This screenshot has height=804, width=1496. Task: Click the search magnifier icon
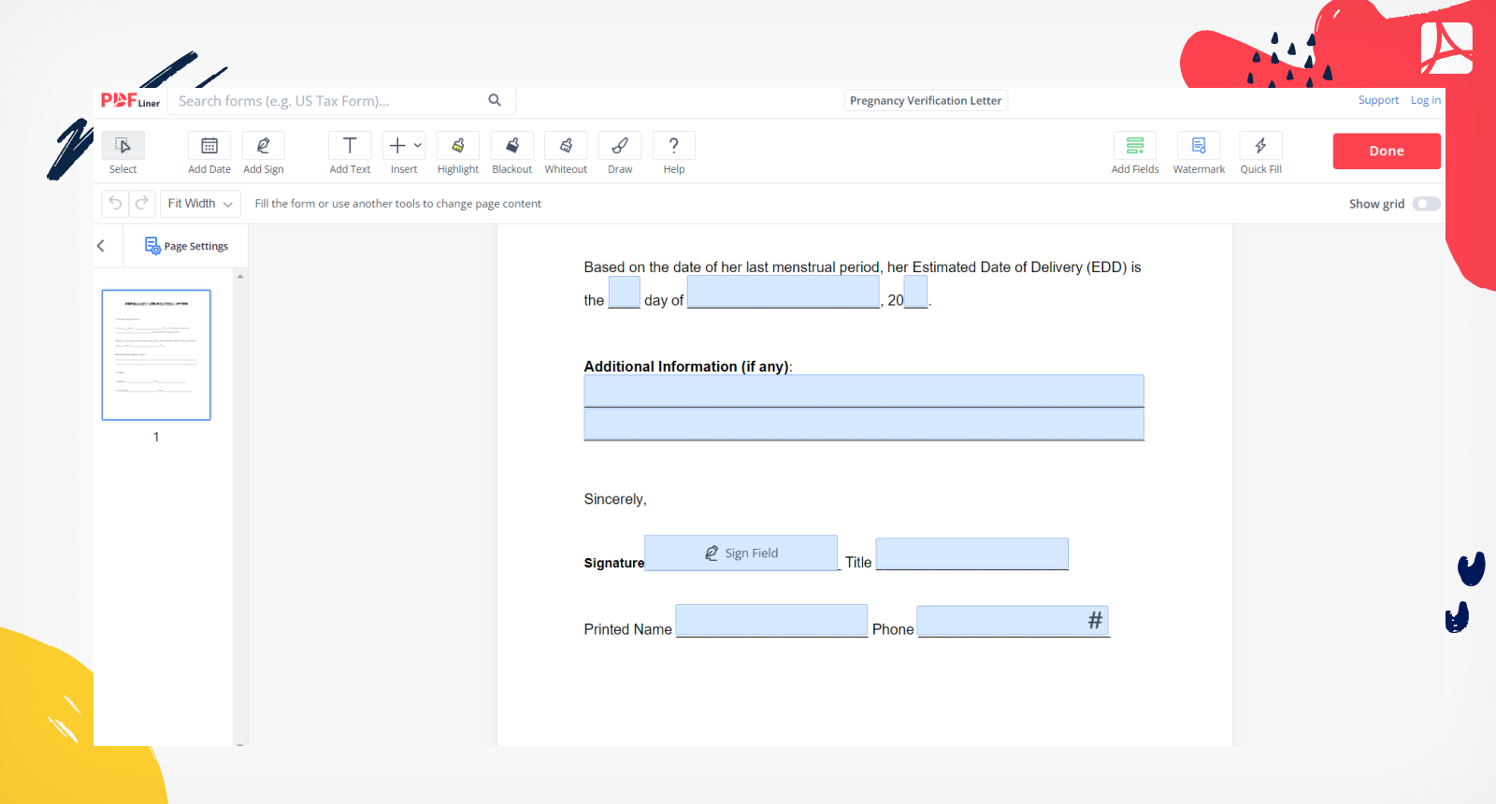click(495, 100)
